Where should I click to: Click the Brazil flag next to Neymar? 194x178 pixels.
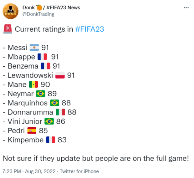(41, 93)
